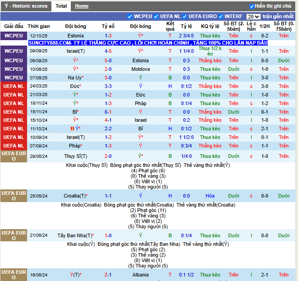Image resolution: width=298 pixels, height=281 pixels.
Task: Click UEFA EURO badge on the 25/06/24 row
Action: click(x=14, y=196)
